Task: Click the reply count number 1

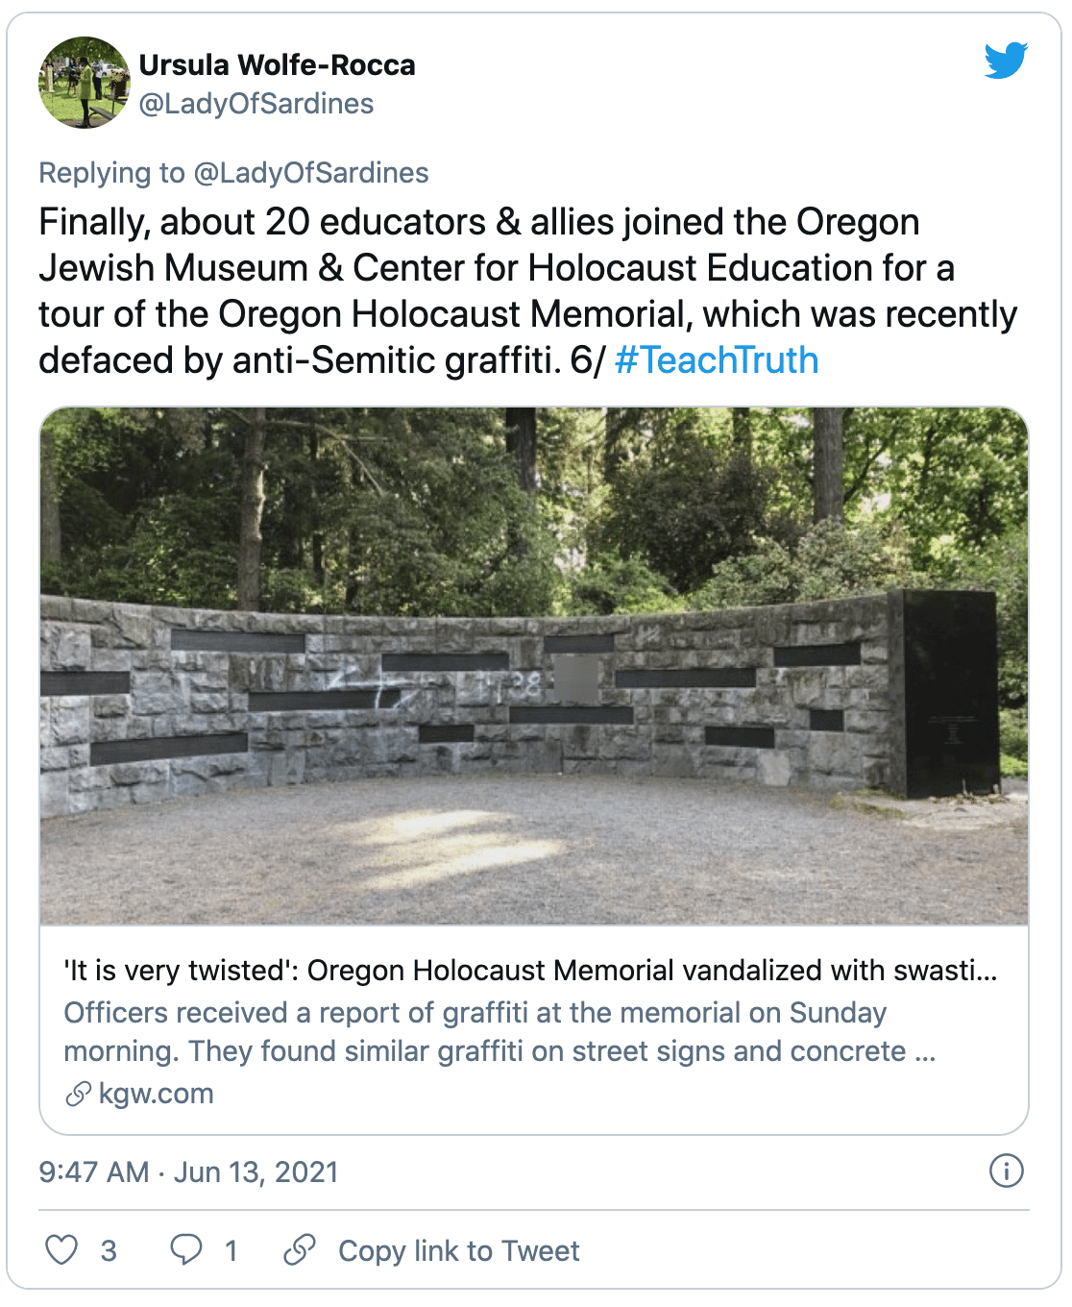Action: tap(231, 1250)
